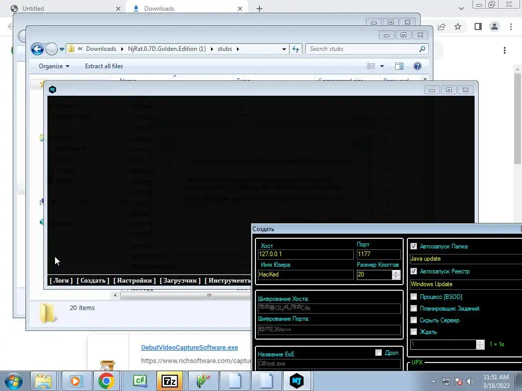Viewport: 522px width, 391px height.
Task: Open the [ Загрузчик ] menu
Action: [x=180, y=281]
